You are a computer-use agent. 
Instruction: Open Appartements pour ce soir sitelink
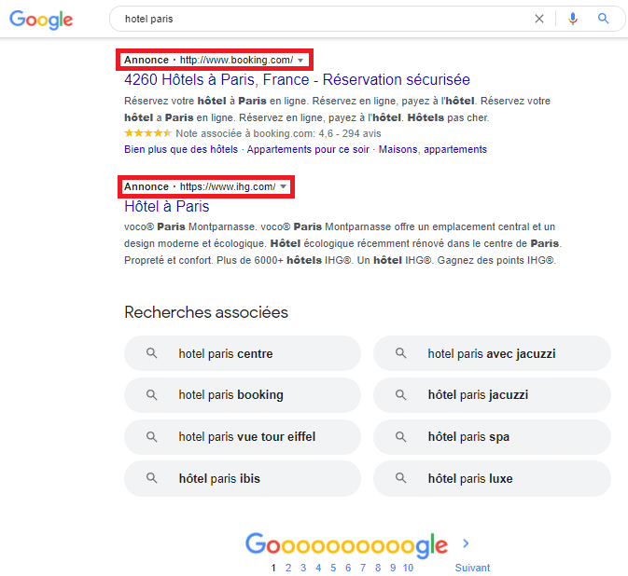[x=308, y=150]
